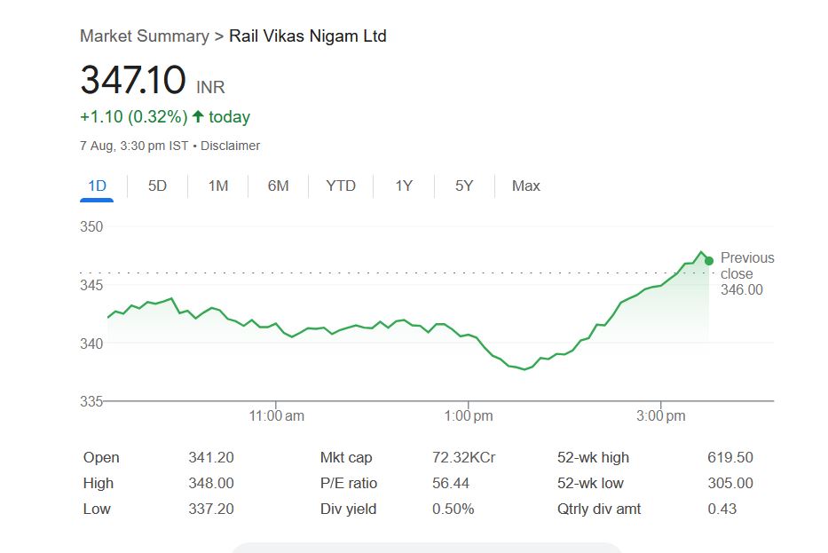
Task: Click the Disclaimer link
Action: pos(230,146)
